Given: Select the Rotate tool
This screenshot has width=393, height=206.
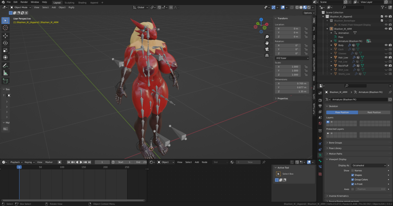Looking at the screenshot, I should point(5,43).
